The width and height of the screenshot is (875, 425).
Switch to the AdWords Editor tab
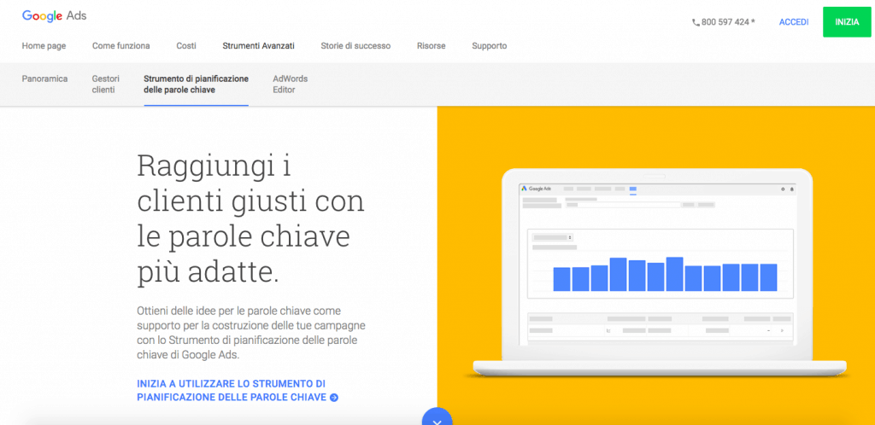pos(291,84)
